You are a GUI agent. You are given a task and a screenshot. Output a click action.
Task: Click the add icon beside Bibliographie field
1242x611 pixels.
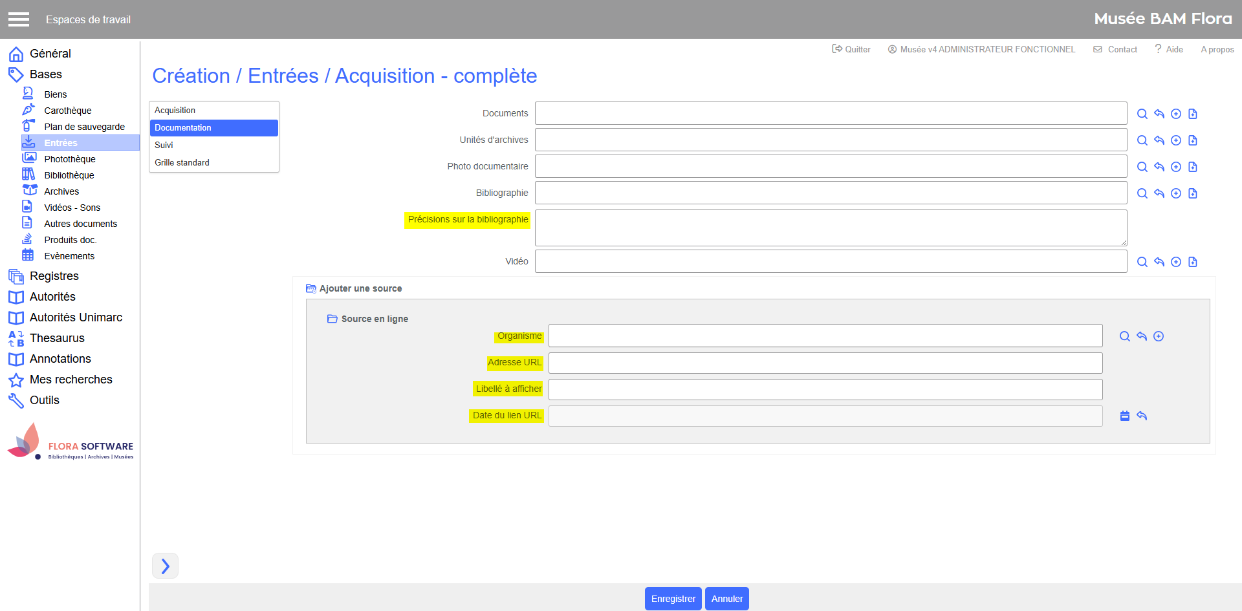click(1175, 193)
